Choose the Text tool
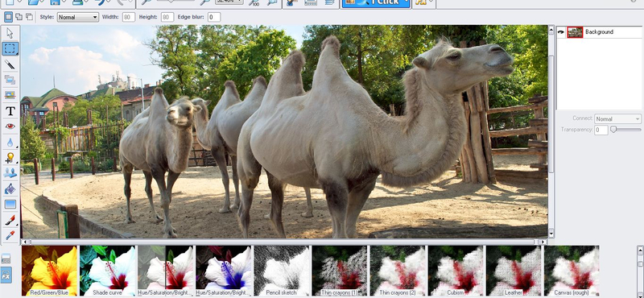 coord(10,111)
